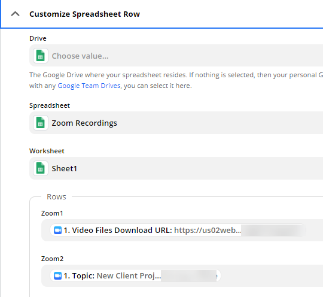Click the Sheets icon beside Sheet1
Image resolution: width=323 pixels, height=297 pixels.
click(41, 168)
